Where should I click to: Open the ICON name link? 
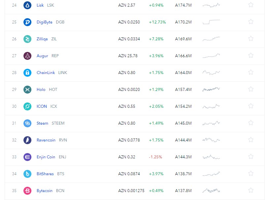[x=42, y=106]
